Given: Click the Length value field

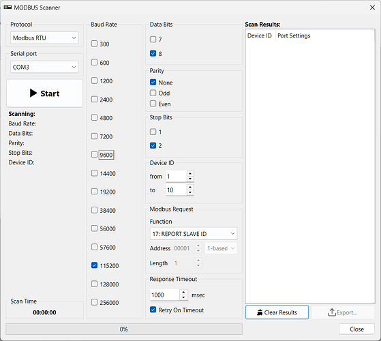Looking at the screenshot, I should (184, 263).
